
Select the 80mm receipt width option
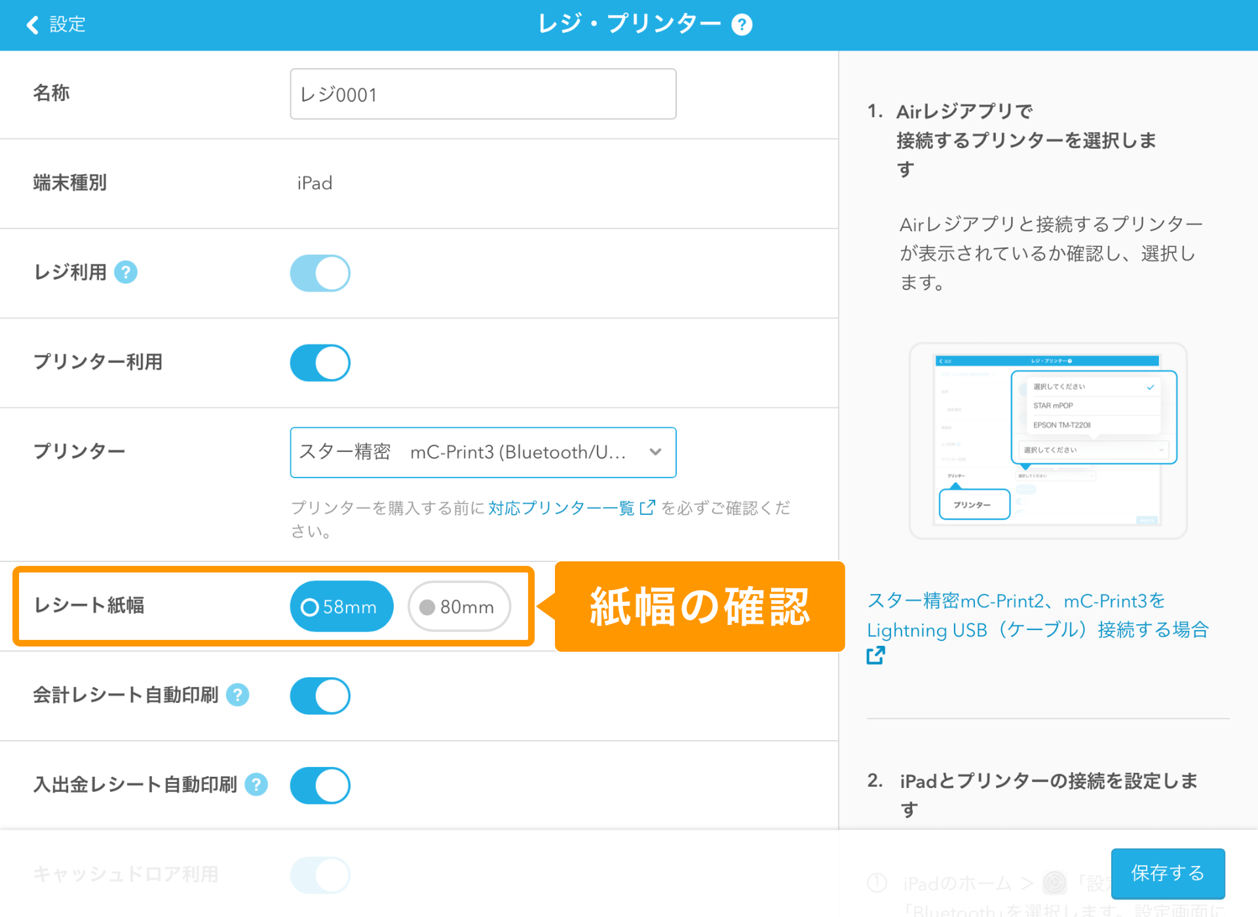coord(459,607)
